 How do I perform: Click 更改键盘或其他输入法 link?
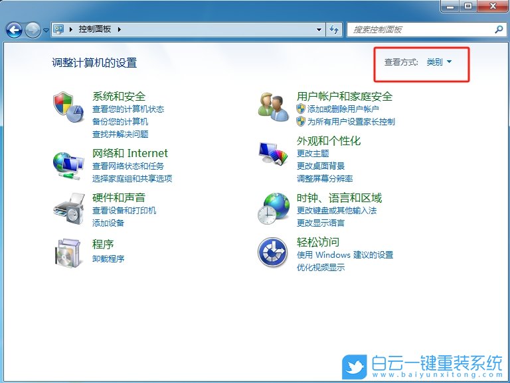(x=337, y=211)
